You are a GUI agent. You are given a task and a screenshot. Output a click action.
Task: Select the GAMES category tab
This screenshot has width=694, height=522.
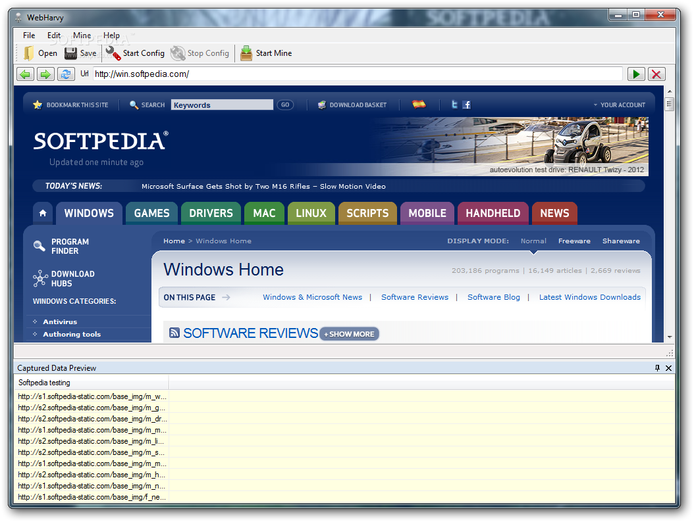(152, 213)
